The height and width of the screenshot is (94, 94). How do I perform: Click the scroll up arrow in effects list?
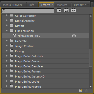click(90, 16)
